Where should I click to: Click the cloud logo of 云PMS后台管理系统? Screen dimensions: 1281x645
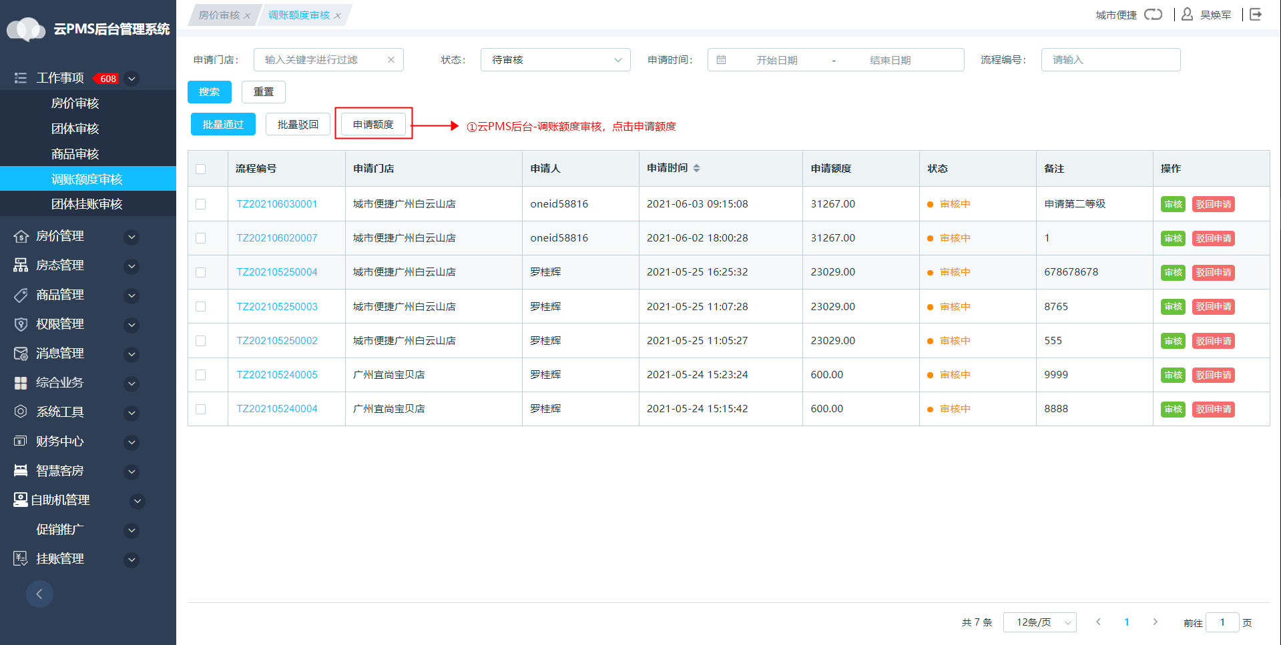pyautogui.click(x=26, y=29)
